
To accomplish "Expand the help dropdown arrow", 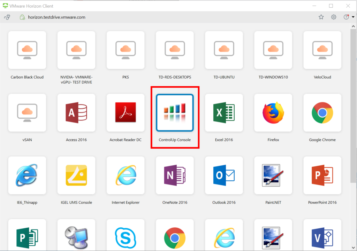I will pyautogui.click(x=353, y=17).
